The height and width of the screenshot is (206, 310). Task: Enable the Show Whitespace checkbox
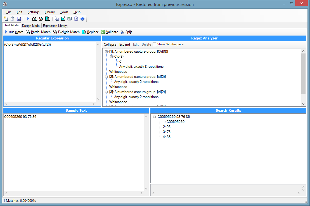click(154, 44)
